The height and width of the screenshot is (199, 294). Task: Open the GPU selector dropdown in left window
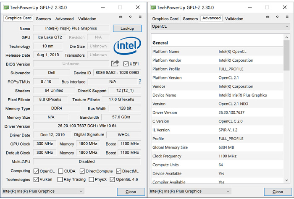(43, 191)
